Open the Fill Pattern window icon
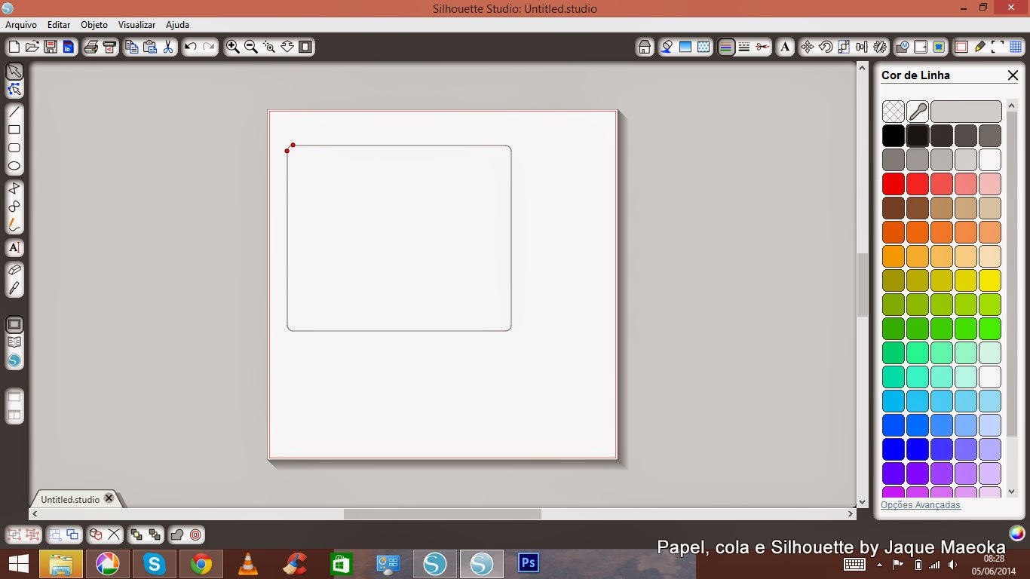The width and height of the screenshot is (1030, 579). 704,47
